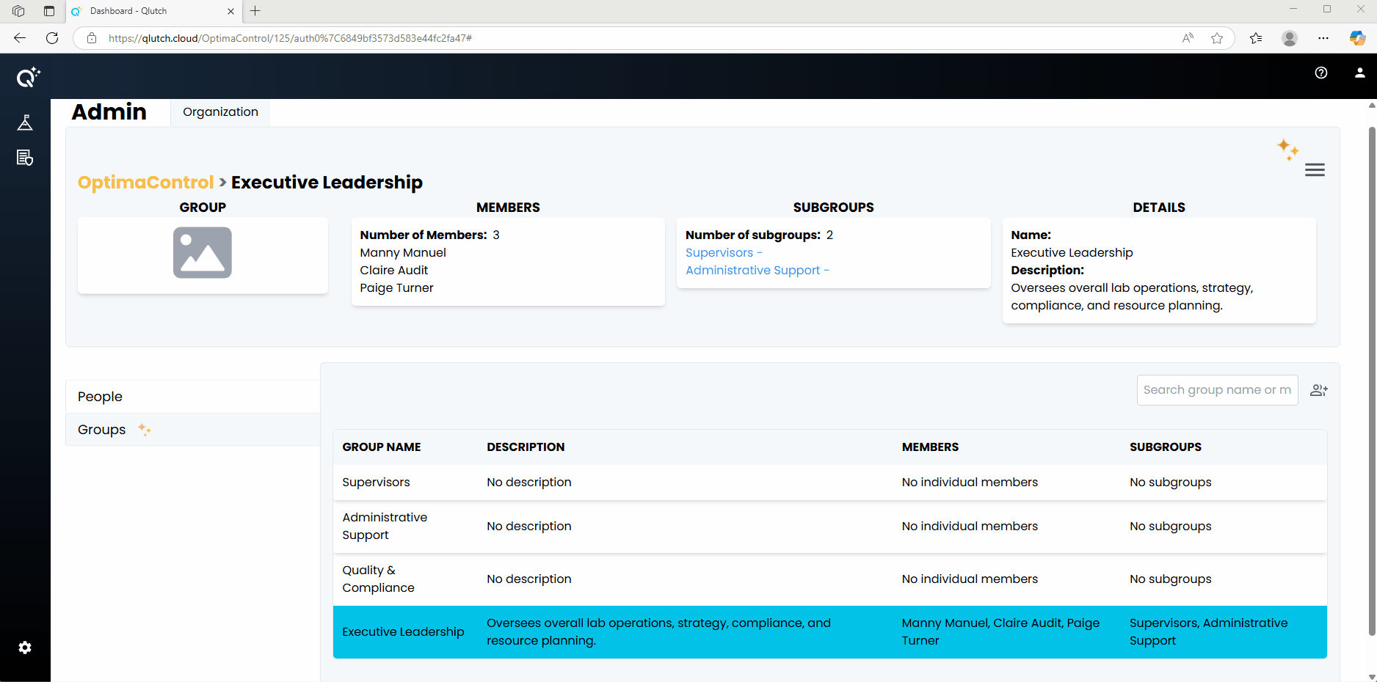
Task: Open the Help question mark icon
Action: pyautogui.click(x=1321, y=73)
